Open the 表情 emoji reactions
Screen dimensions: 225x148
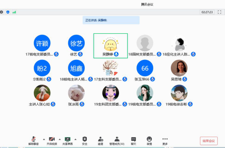click(149, 139)
